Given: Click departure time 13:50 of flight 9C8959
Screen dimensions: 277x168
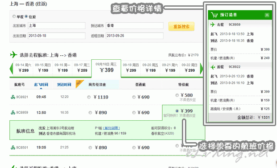Looking at the screenshot, I should coord(41,112).
